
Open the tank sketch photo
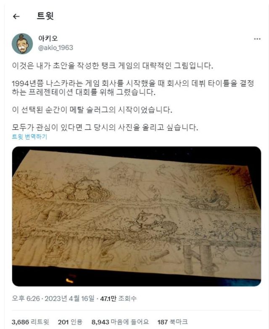(136, 217)
